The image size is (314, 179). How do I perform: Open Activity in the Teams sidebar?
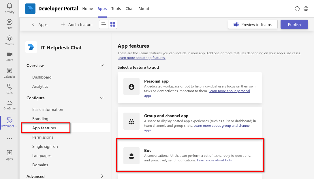coord(10,8)
